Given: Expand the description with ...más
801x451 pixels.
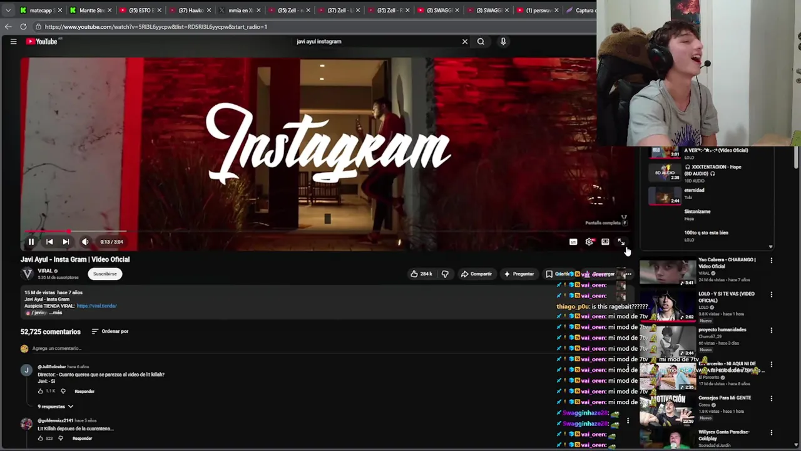Looking at the screenshot, I should (x=56, y=313).
